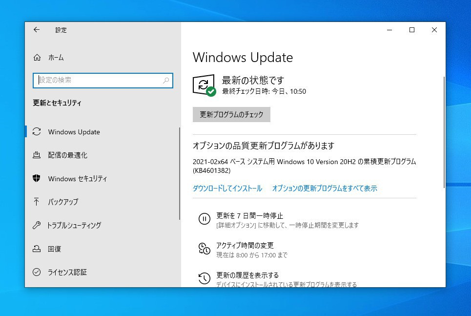The width and height of the screenshot is (471, 316).
Task: Open the バックアップ section
Action: (x=63, y=201)
